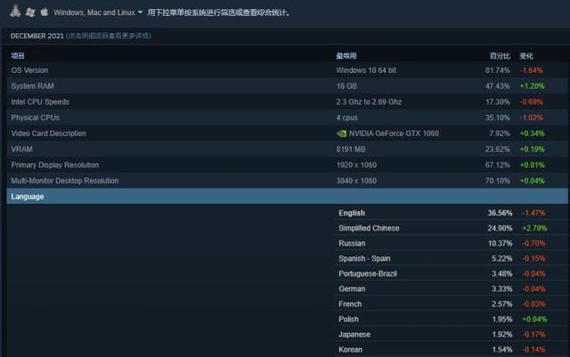Click the 7.92% percentage
570x357 pixels.
tap(500, 134)
